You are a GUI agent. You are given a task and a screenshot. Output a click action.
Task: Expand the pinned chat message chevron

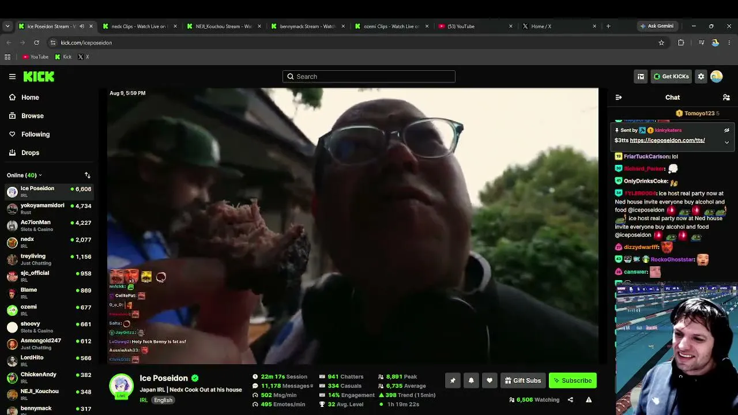coord(726,142)
